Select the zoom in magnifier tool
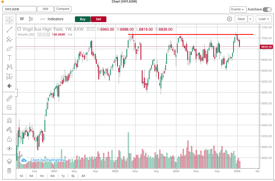 (x=9, y=108)
